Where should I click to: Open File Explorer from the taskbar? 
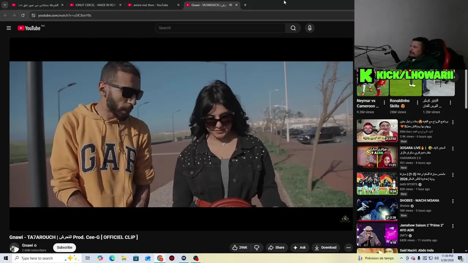(x=124, y=258)
